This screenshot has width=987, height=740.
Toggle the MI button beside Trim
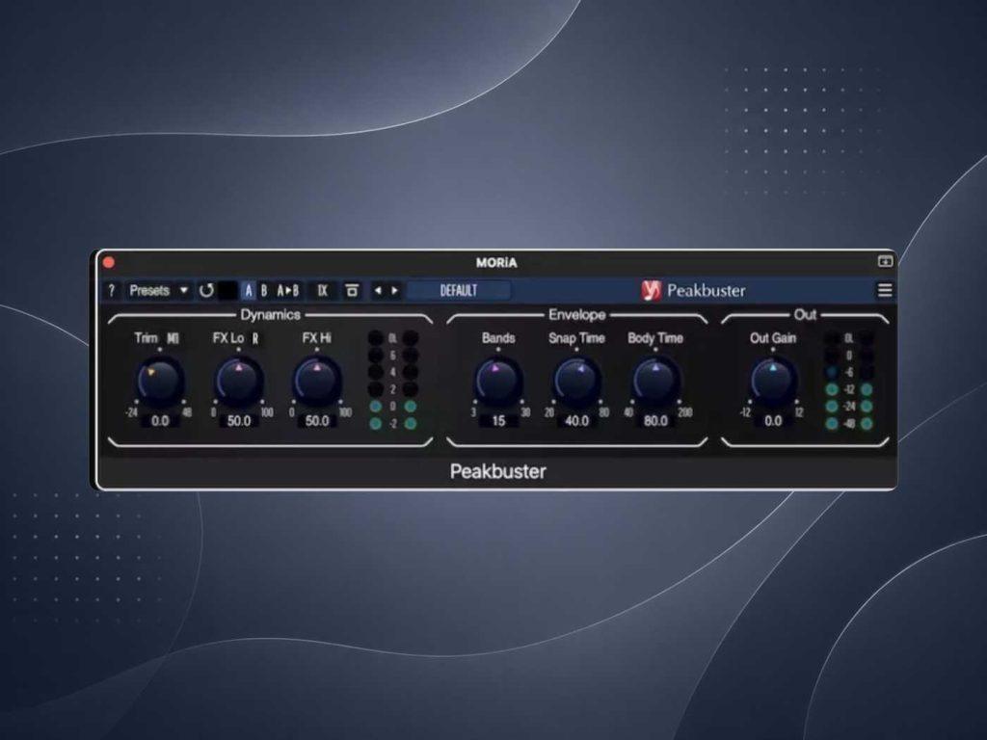point(173,338)
